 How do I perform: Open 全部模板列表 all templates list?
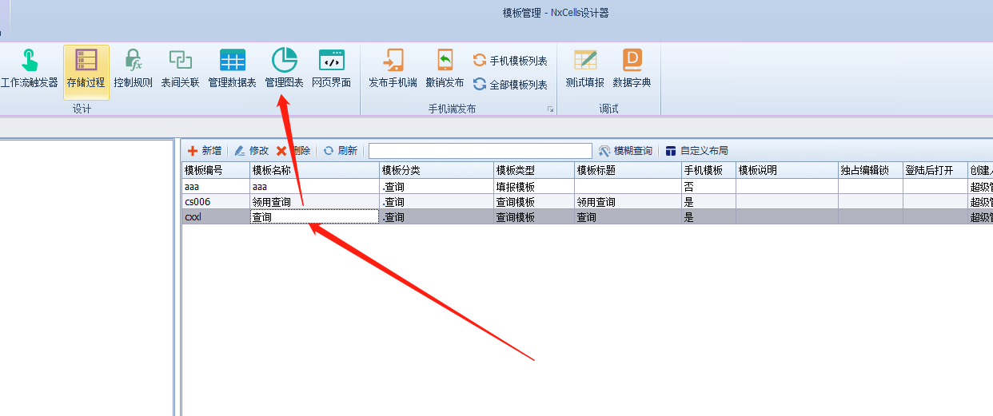tap(510, 85)
